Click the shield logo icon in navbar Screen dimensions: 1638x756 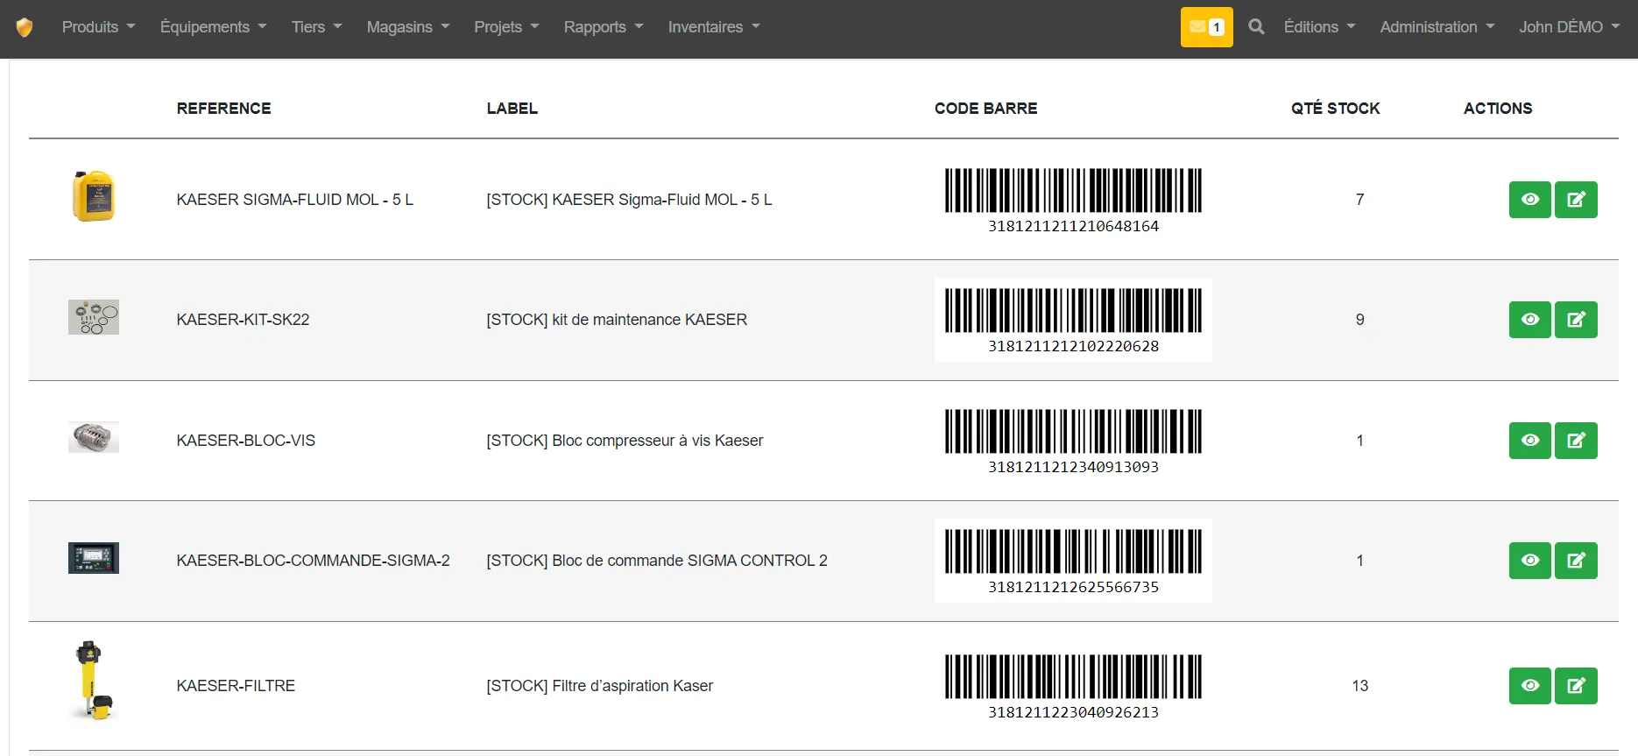(x=25, y=27)
